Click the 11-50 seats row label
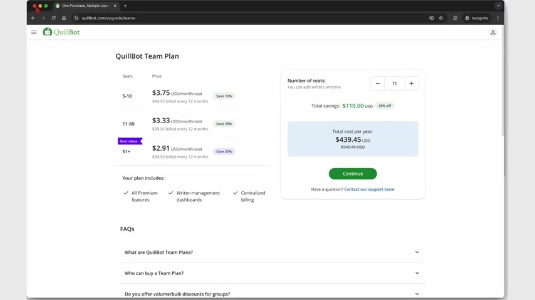 [x=128, y=124]
